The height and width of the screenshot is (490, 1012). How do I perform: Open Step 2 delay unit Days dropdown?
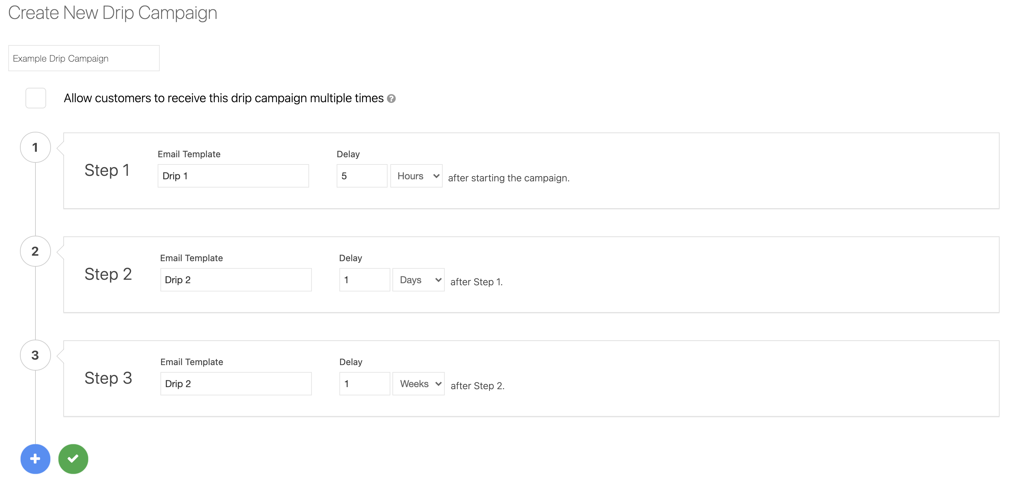[418, 279]
